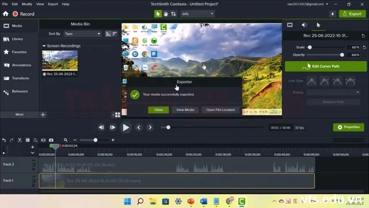
Task: Step forward one frame
Action: pyautogui.click(x=113, y=127)
